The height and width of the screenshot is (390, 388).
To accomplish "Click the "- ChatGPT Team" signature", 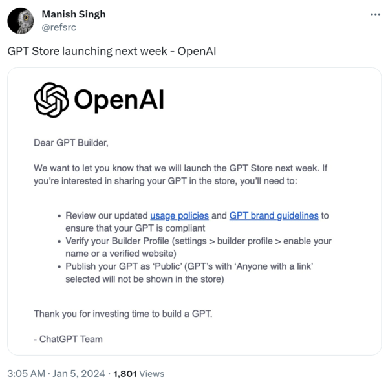I will [x=68, y=339].
